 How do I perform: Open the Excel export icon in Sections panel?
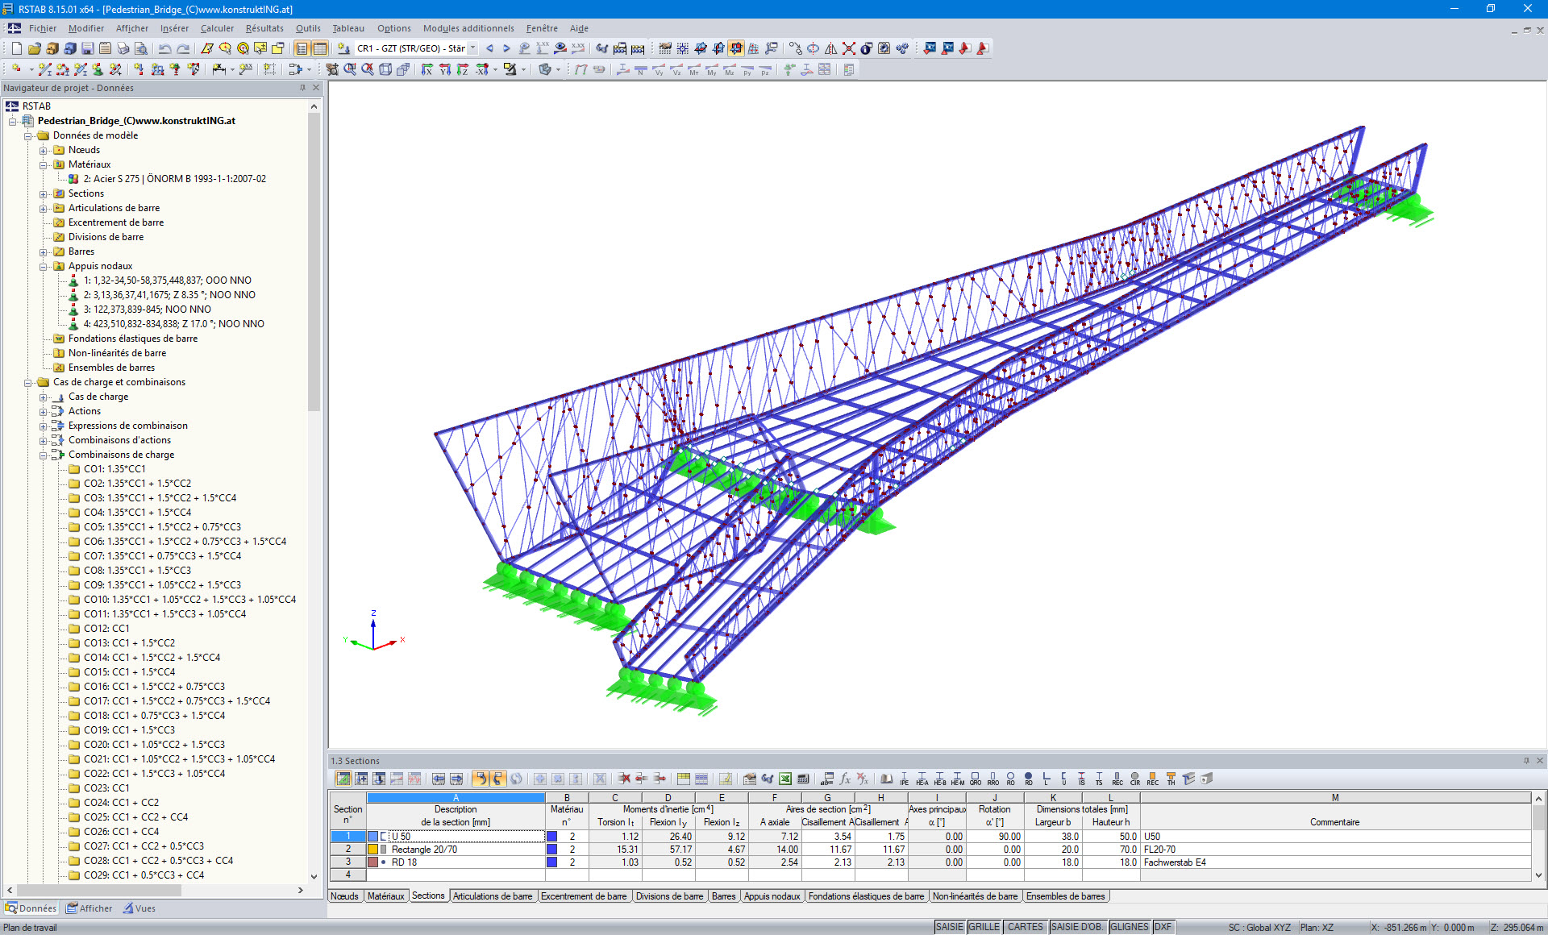pos(783,779)
